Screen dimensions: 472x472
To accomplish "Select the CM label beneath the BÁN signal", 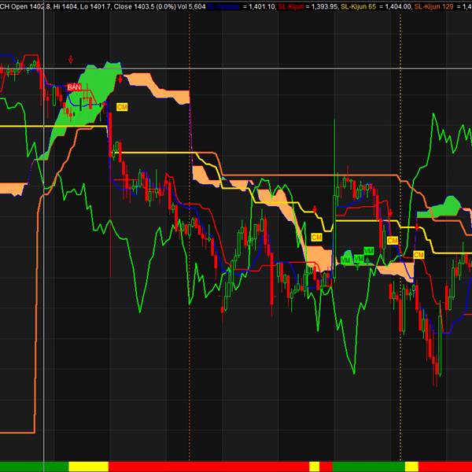I will (122, 107).
